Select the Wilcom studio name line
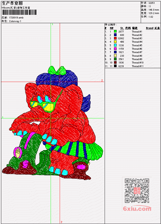Viewport: 161px width, 224px height. (x=16, y=8)
